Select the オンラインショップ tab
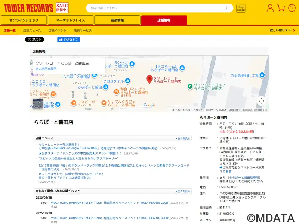 point(24,20)
